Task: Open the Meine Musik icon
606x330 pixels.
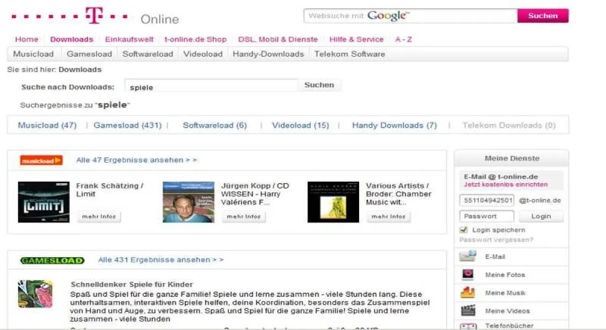Action: (468, 293)
